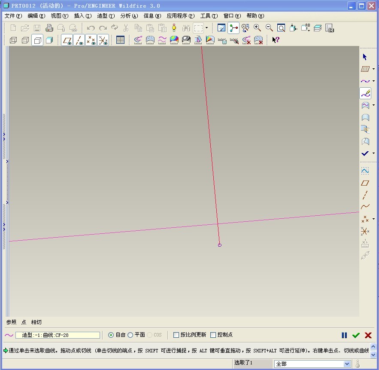Click the left panel expander arrow at middle

[7, 162]
